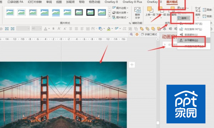Switch to Picture Format (图片格式) tab
The image size is (214, 128).
(x=172, y=2)
